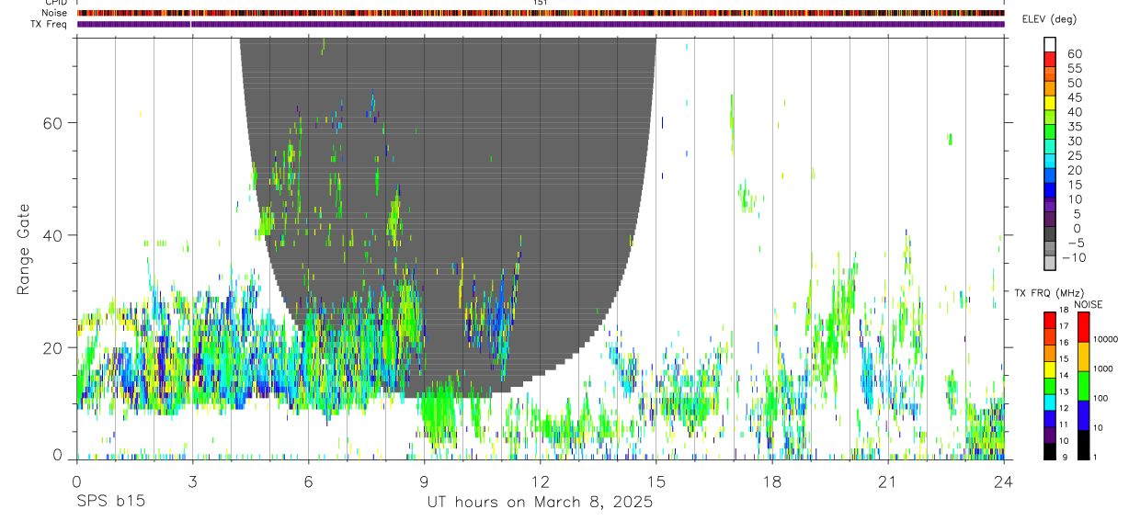1129x521 pixels.
Task: Click the black bottom segment of TX FRQ colorbar
Action: tap(1050, 451)
